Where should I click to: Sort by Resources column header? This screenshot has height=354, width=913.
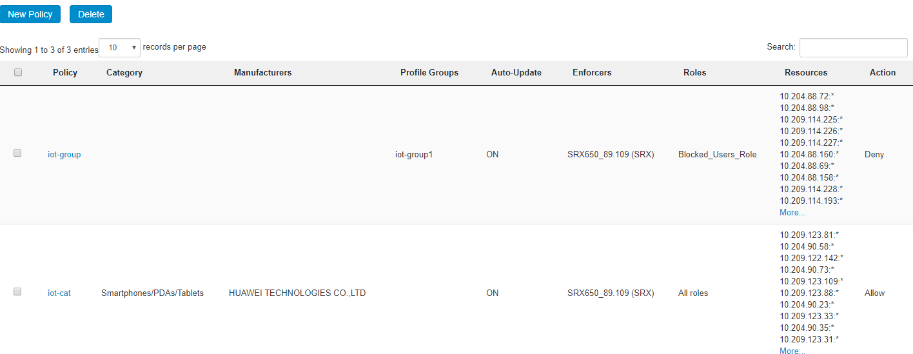point(806,73)
